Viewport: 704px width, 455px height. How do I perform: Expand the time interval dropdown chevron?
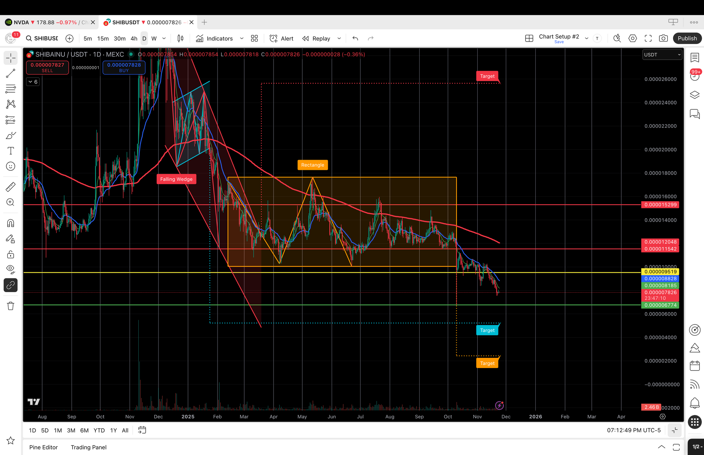pos(164,38)
